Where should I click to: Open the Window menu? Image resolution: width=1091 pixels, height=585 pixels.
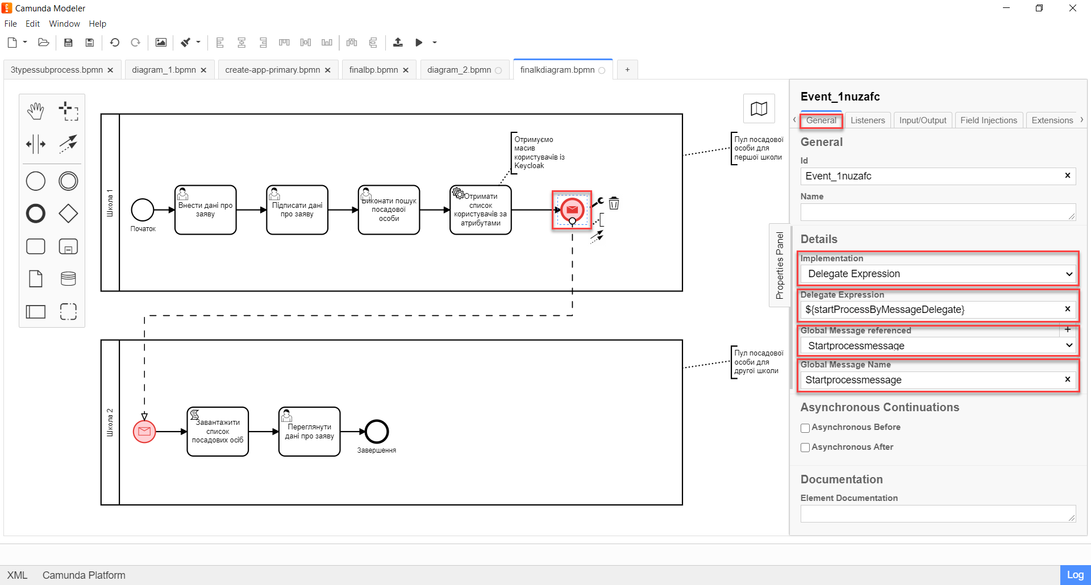[x=64, y=24]
